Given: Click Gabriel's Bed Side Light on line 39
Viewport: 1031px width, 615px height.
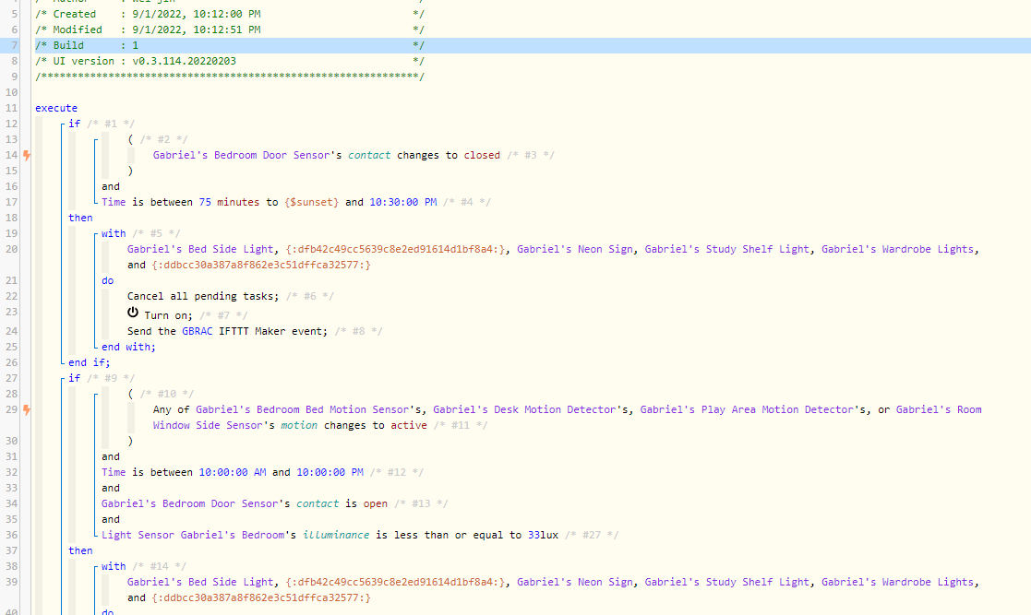Looking at the screenshot, I should point(200,582).
